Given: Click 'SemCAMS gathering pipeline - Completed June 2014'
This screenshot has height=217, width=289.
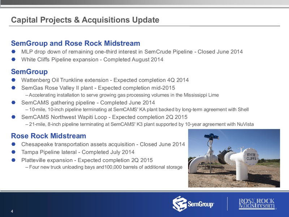Looking at the screenshot, I should point(88,103).
